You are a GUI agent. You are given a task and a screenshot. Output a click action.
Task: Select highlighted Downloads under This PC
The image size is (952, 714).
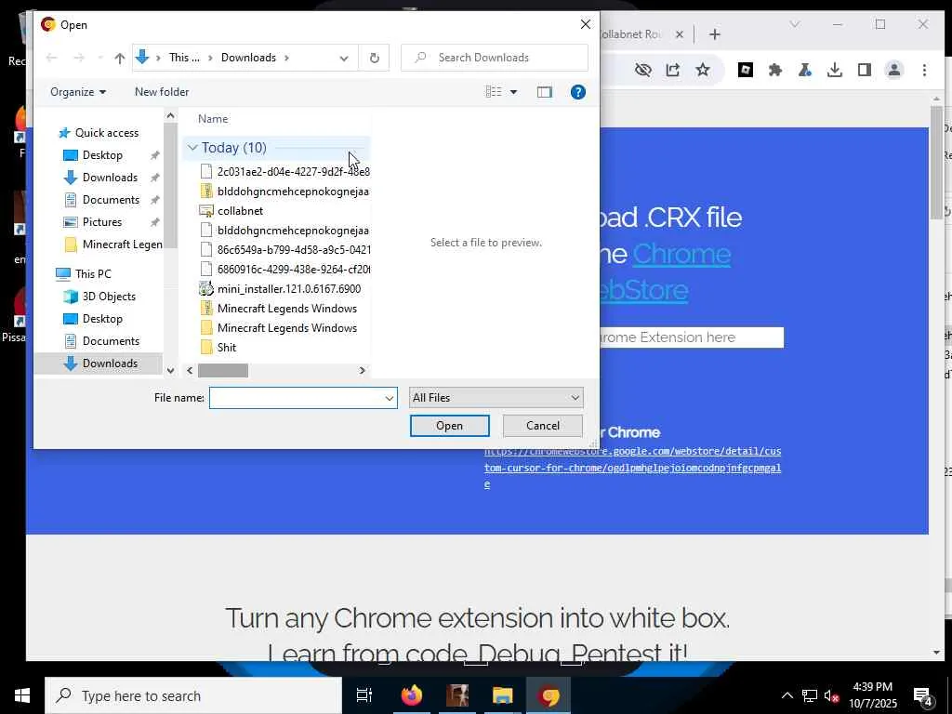tap(99, 364)
